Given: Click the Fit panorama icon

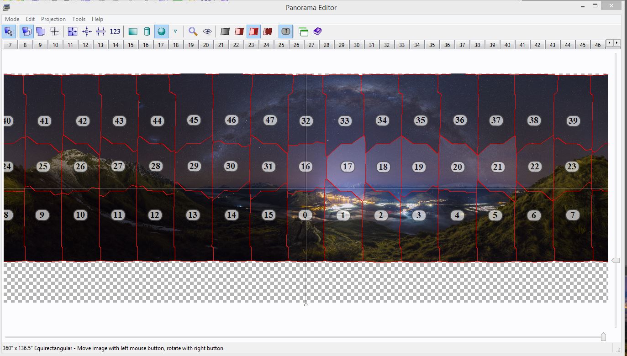Looking at the screenshot, I should [x=72, y=31].
